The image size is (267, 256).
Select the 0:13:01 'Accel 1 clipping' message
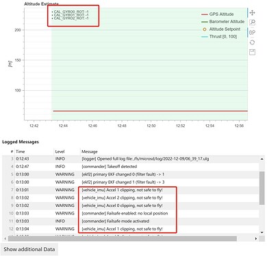[131, 190]
